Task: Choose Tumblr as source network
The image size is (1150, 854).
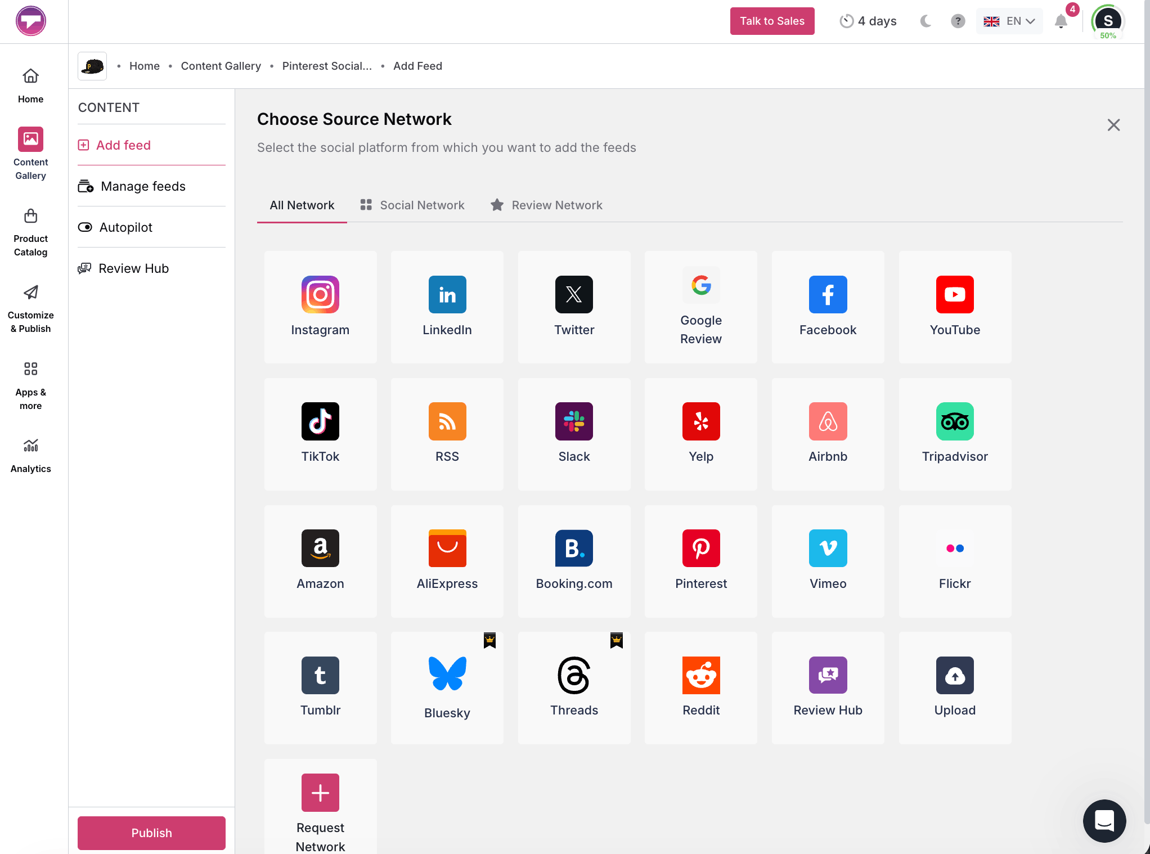Action: [320, 687]
